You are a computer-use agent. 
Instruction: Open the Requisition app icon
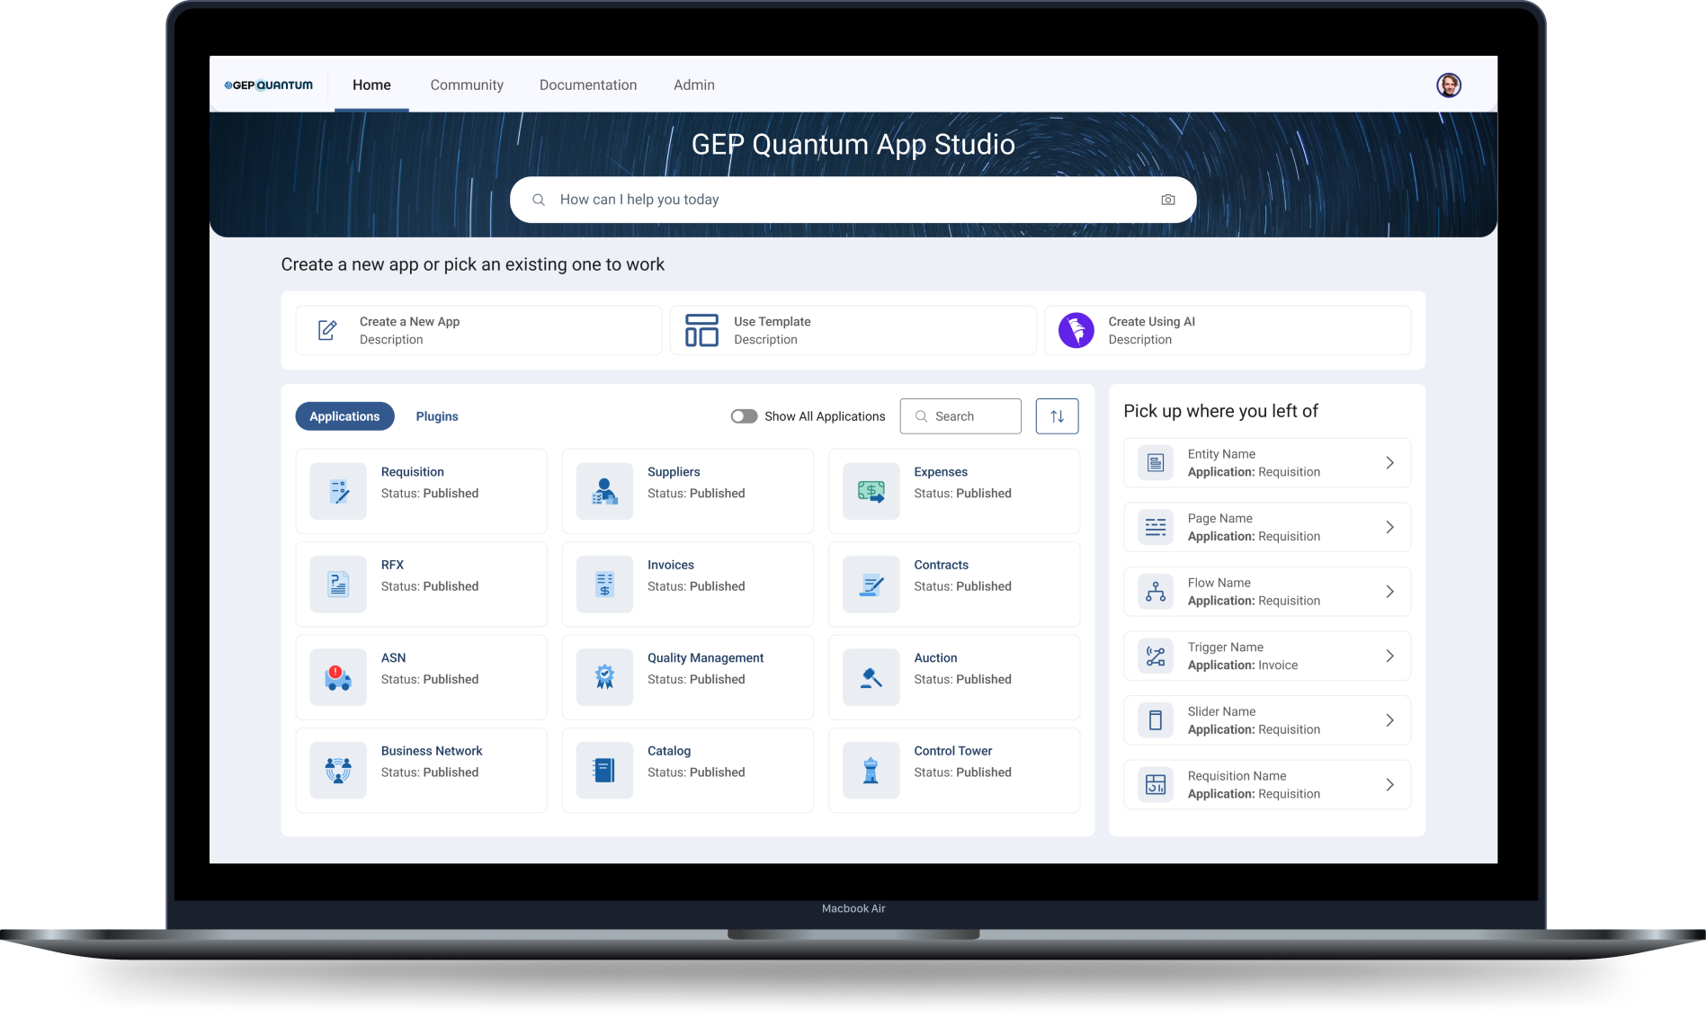(338, 491)
